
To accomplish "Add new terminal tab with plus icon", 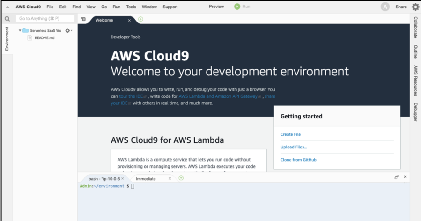I will (x=181, y=178).
